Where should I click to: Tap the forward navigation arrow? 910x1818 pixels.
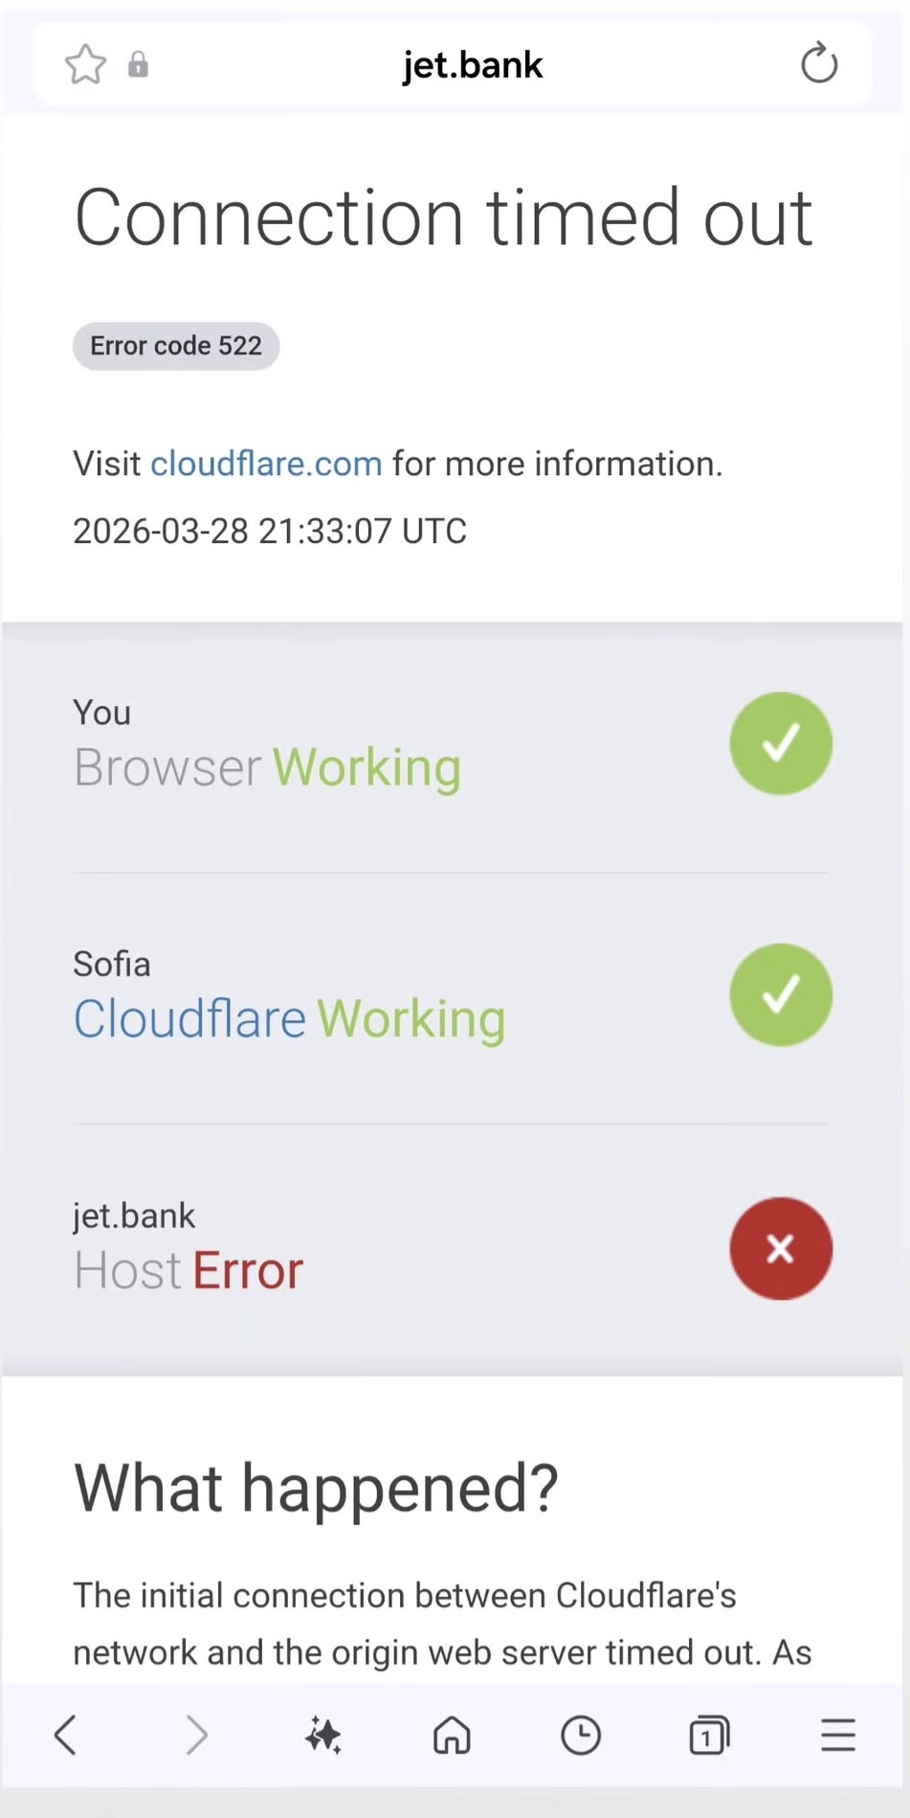pos(197,1736)
